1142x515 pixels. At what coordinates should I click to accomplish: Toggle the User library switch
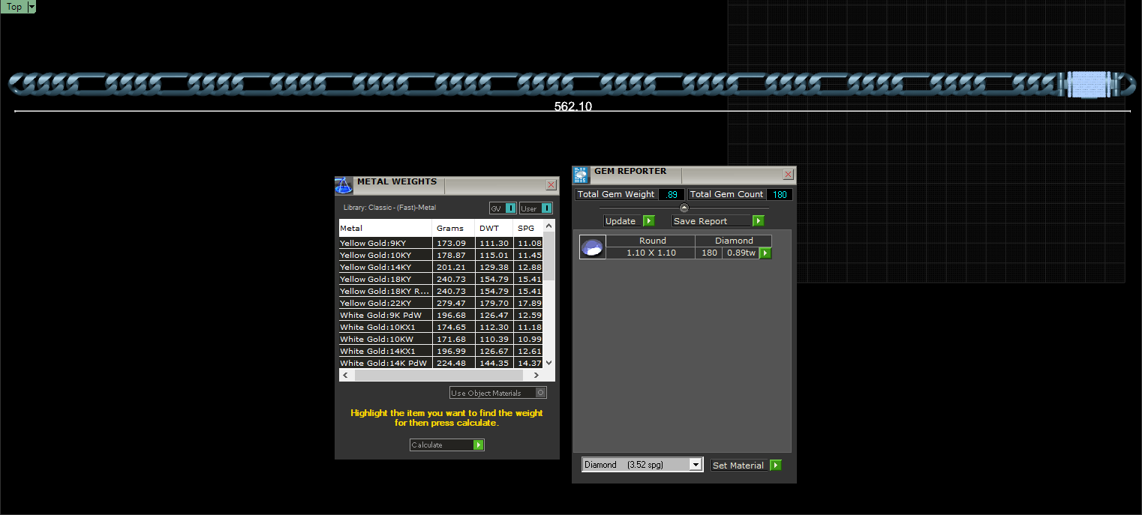pos(536,208)
